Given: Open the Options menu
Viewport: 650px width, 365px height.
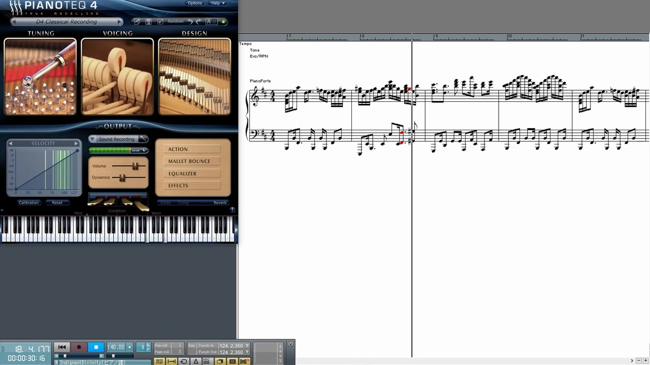Looking at the screenshot, I should point(194,3).
